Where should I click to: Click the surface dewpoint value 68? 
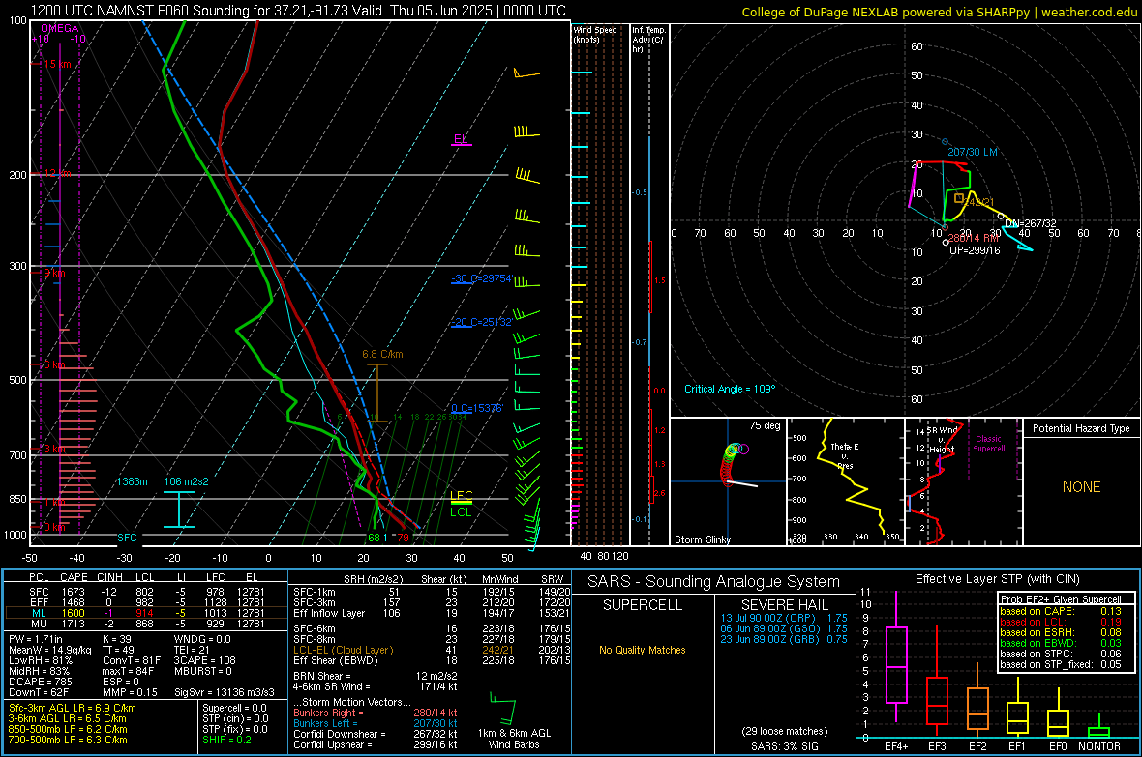[374, 538]
